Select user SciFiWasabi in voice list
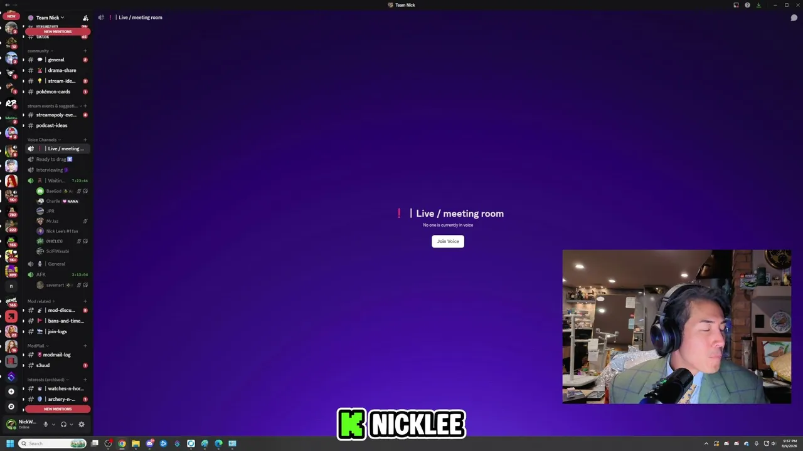This screenshot has height=451, width=803. point(62,251)
